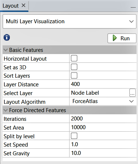Image resolution: width=138 pixels, height=164 pixels.
Task: Select the Set as 3D label
Action: (x=15, y=67)
